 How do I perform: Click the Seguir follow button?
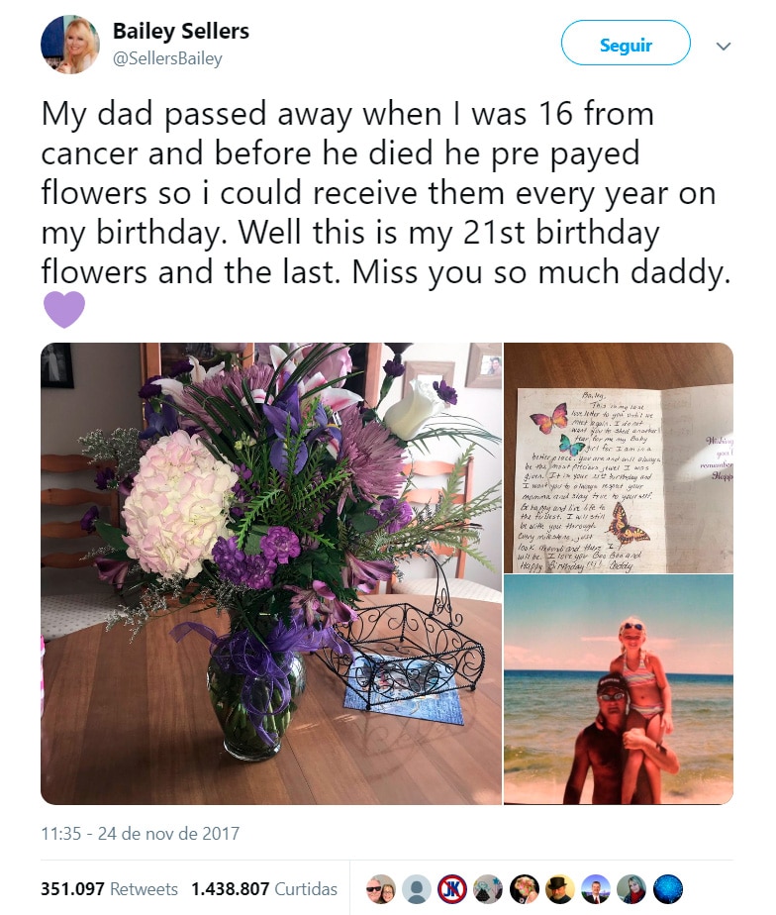tap(626, 43)
